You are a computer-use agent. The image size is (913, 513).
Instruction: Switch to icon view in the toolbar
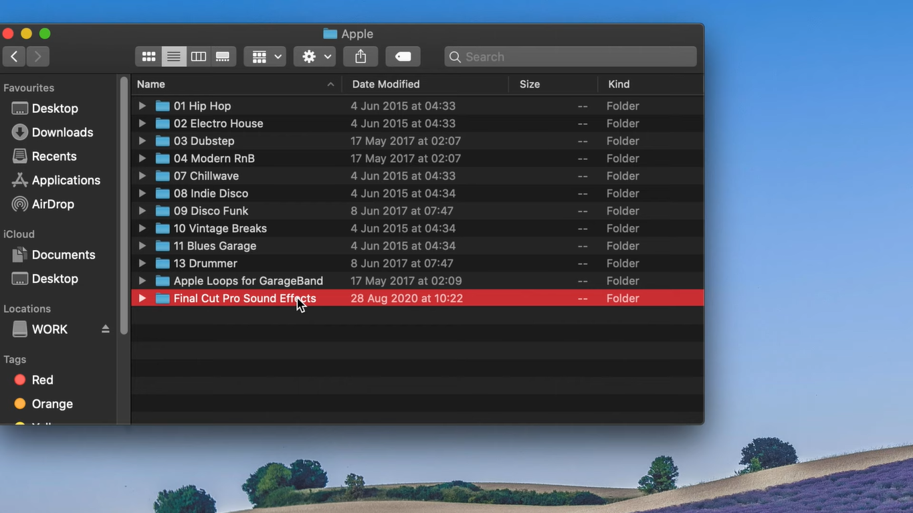[148, 56]
